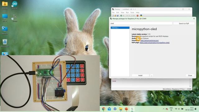199x112 pixels.
Task: Open the yeisoncardona.com homepage link
Action: pos(150,40)
